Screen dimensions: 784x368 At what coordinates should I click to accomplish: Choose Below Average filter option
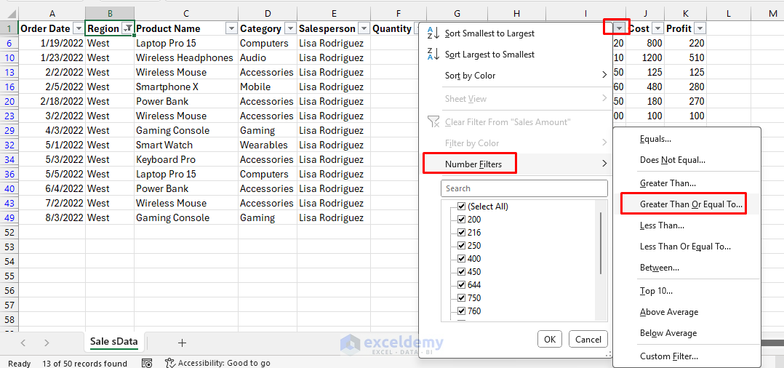687,333
